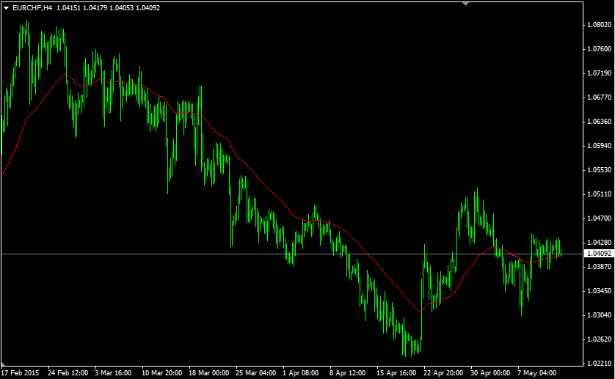Click the OHLC values 1.04151 1.04179 1.04053 1.04092
Viewport: 615px width, 379px height.
click(x=109, y=8)
